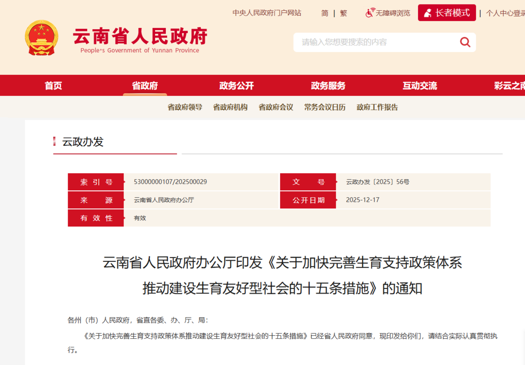Viewport: 525px width, 365px height.
Task: Enable 长者模式 elder mode
Action: coord(447,13)
